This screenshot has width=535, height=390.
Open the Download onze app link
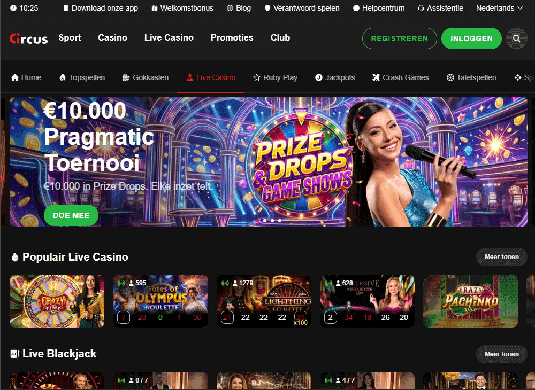point(101,8)
